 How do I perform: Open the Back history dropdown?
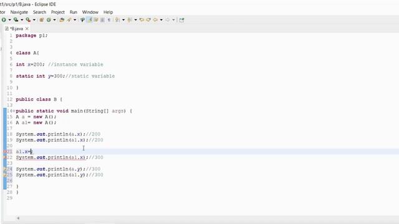tap(161, 20)
